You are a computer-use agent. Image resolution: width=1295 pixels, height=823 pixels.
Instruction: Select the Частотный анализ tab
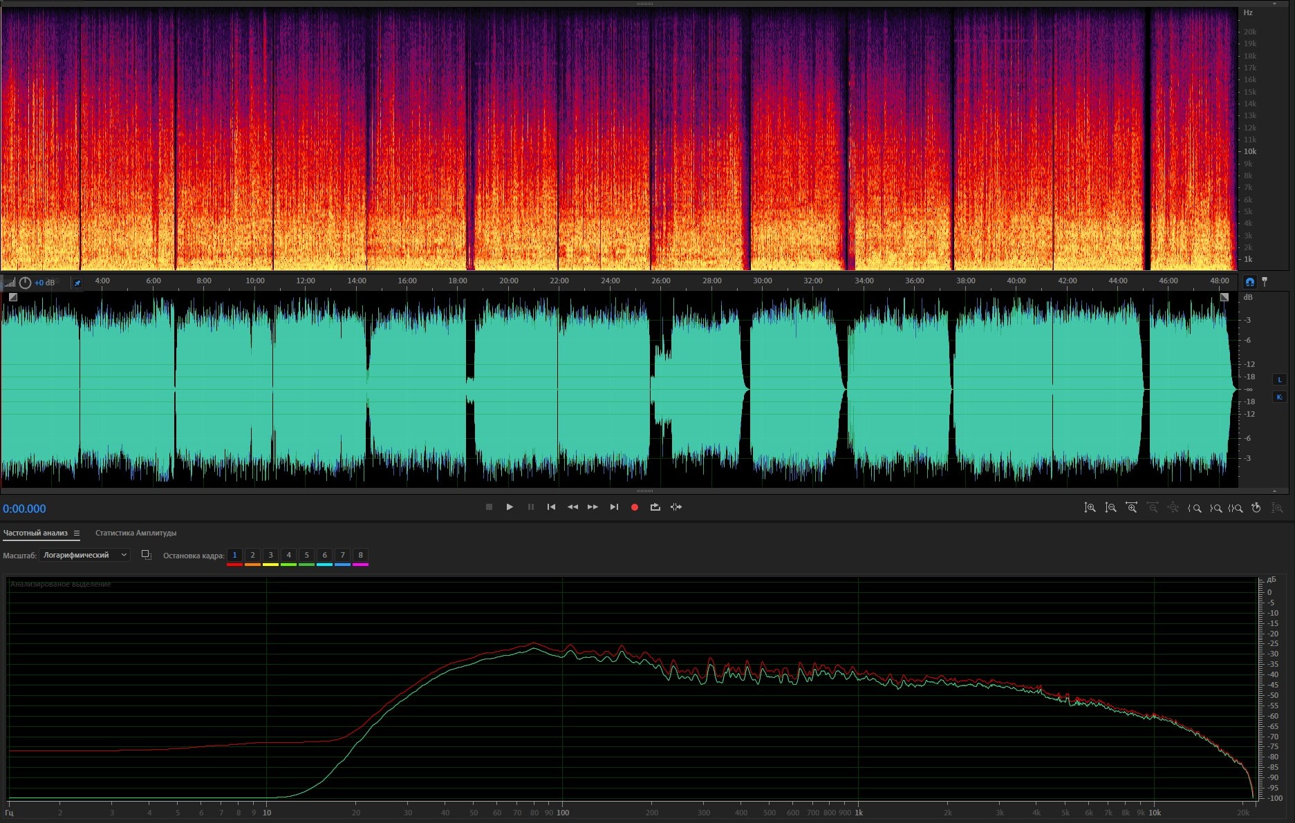click(35, 533)
